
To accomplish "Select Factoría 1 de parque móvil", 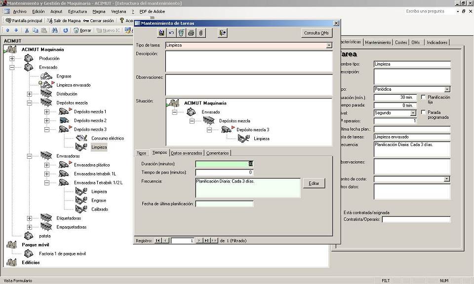I will pyautogui.click(x=62, y=253).
